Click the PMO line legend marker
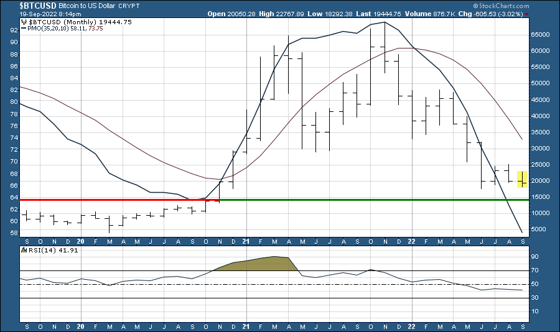Image resolution: width=560 pixels, height=332 pixels. coord(24,28)
